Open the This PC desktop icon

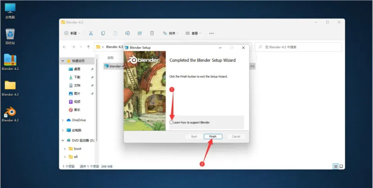[10, 11]
